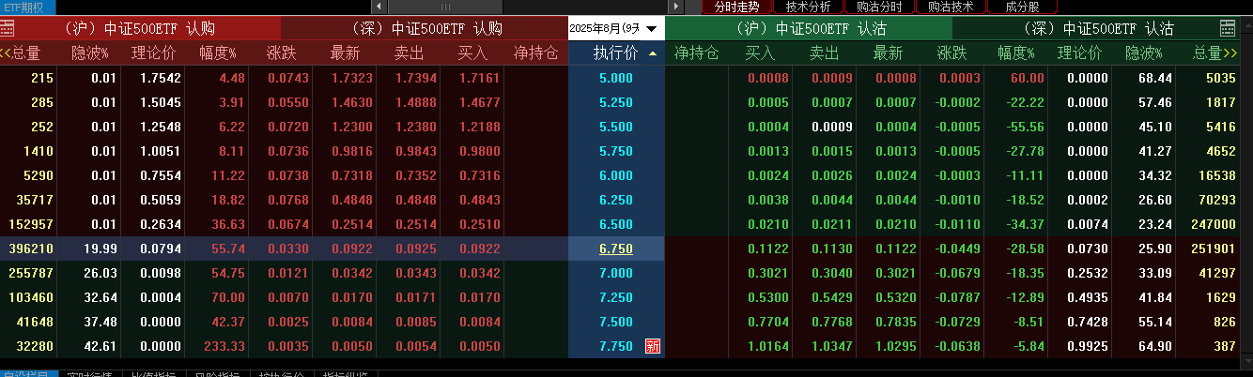
Task: Sort puts by the 理论价 column
Action: (1079, 53)
